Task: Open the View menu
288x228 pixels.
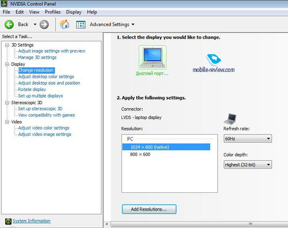Action: tap(34, 12)
